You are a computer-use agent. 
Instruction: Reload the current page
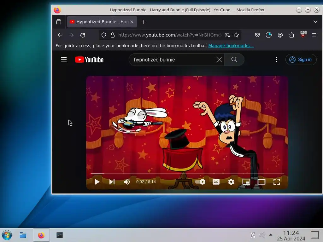83,35
